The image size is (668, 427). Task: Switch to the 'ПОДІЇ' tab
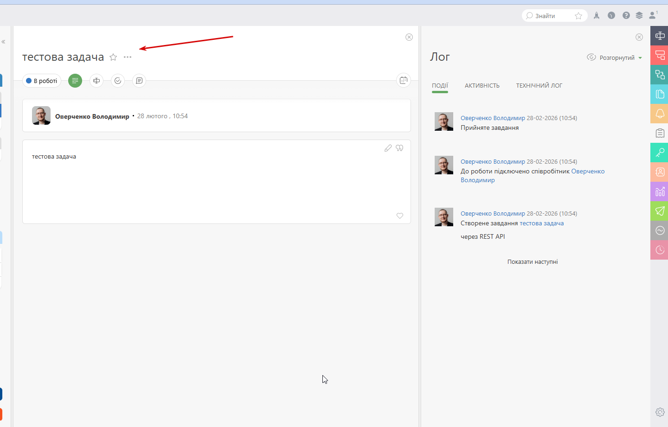click(x=440, y=86)
